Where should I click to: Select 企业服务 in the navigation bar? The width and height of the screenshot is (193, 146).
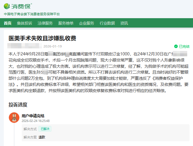86,23
